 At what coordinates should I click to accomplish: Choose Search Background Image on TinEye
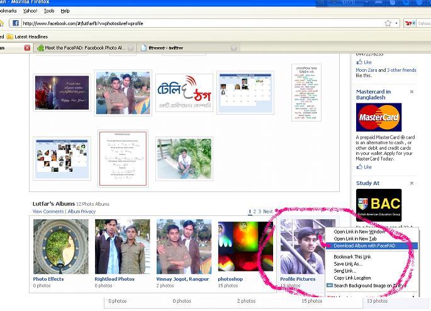pos(372,285)
